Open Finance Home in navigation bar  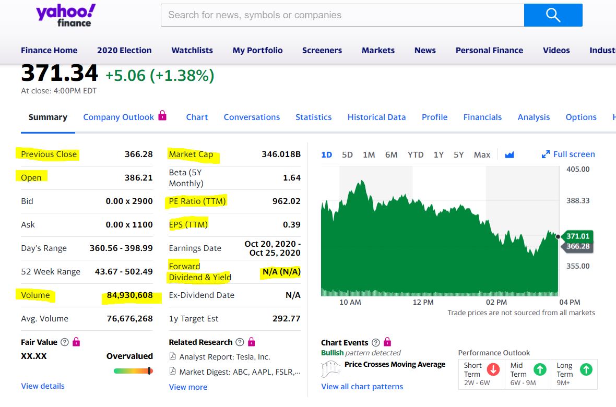click(49, 50)
